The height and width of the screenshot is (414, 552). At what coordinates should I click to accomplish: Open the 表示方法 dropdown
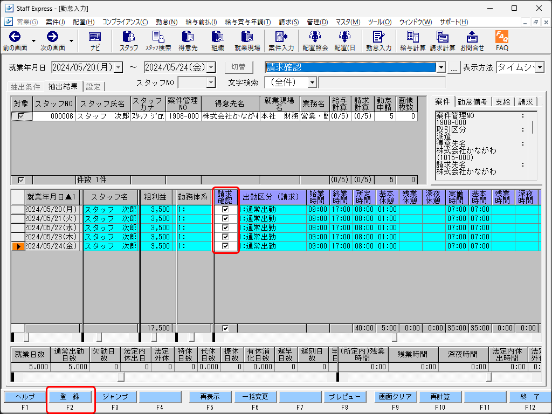[x=540, y=67]
